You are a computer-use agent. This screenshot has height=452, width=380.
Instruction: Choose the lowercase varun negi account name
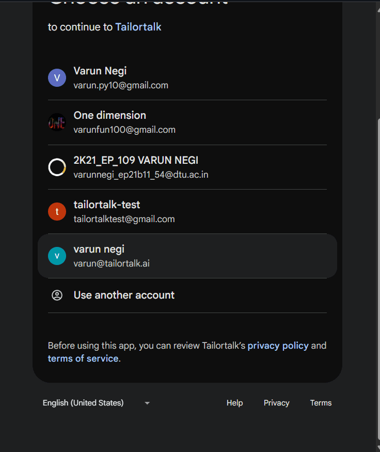click(x=99, y=250)
